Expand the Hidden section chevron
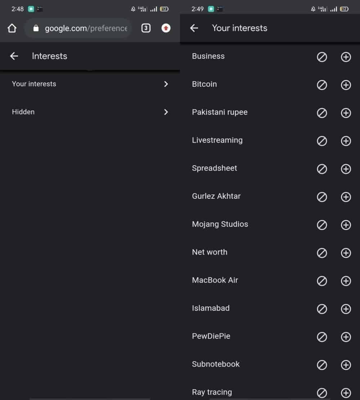 point(166,112)
